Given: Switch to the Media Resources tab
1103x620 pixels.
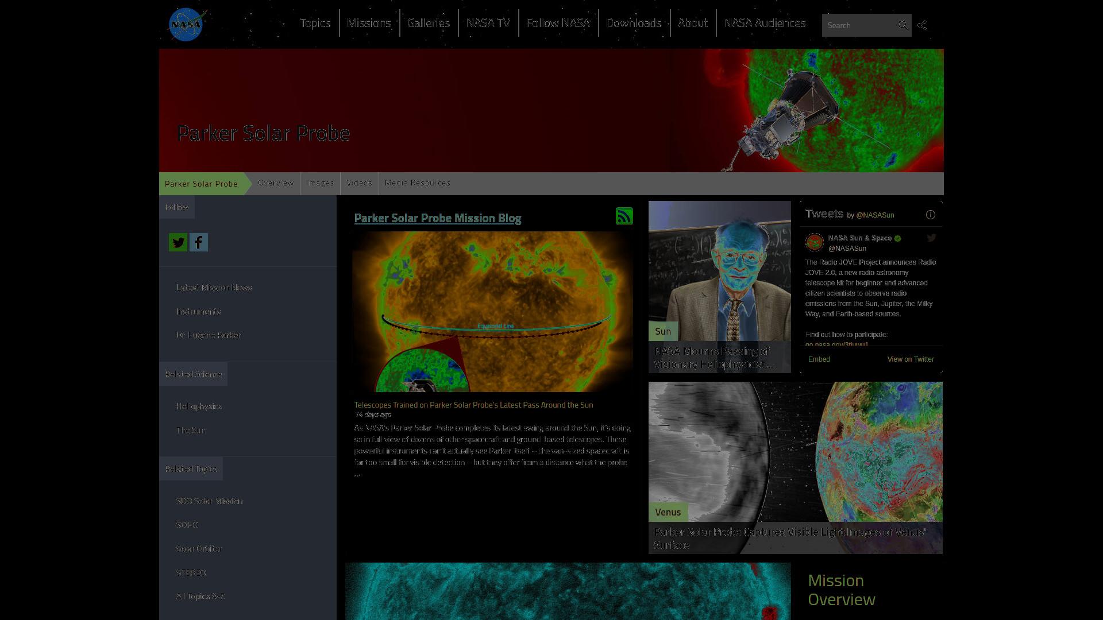Looking at the screenshot, I should [418, 183].
